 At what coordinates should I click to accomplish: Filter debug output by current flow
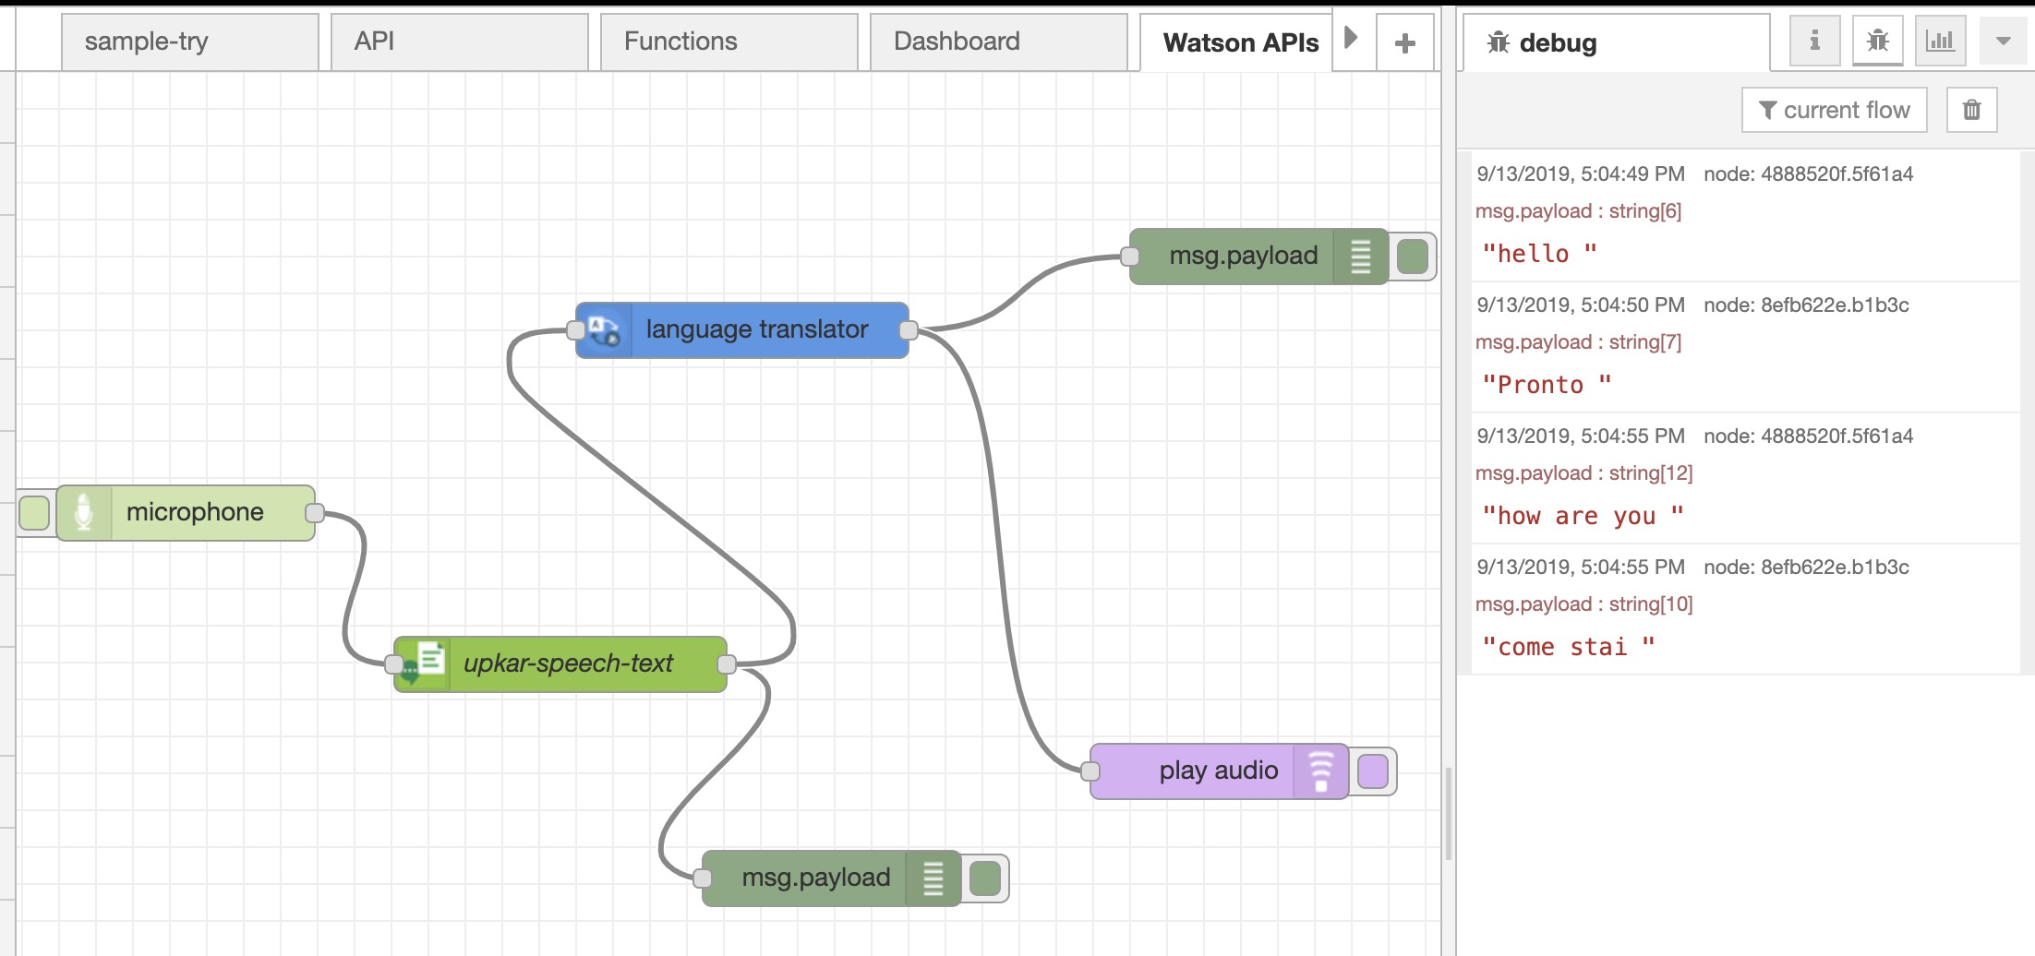tap(1834, 110)
